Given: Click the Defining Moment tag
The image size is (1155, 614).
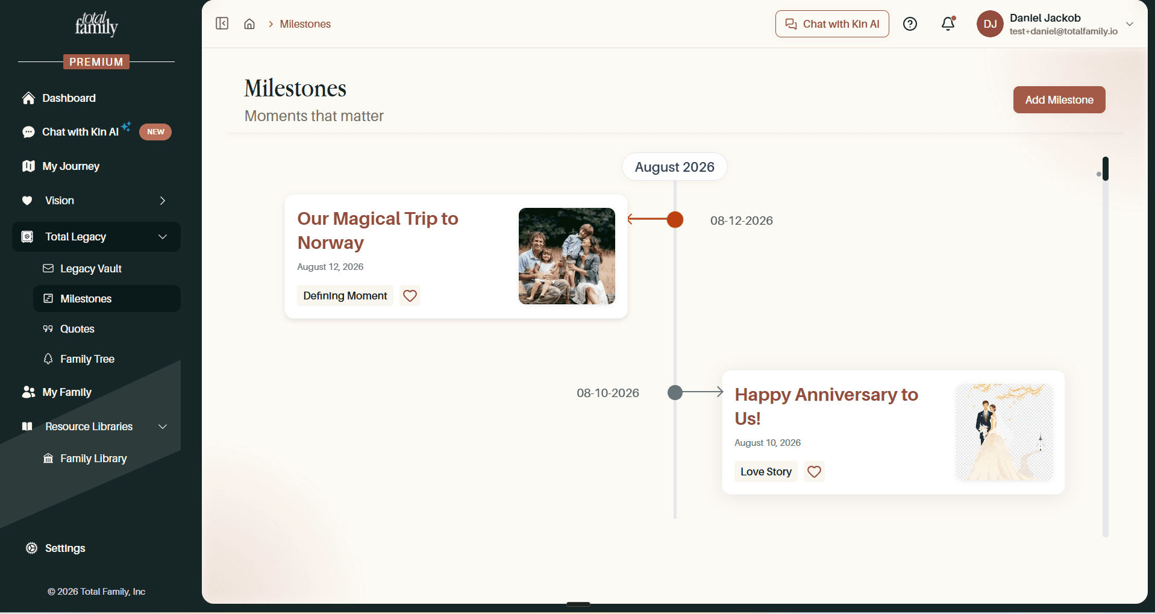Looking at the screenshot, I should coord(345,296).
